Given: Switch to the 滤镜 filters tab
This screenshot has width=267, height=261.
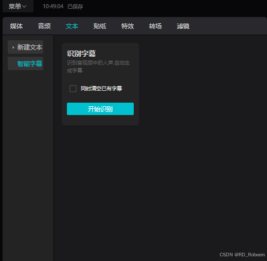Looking at the screenshot, I should tap(183, 26).
